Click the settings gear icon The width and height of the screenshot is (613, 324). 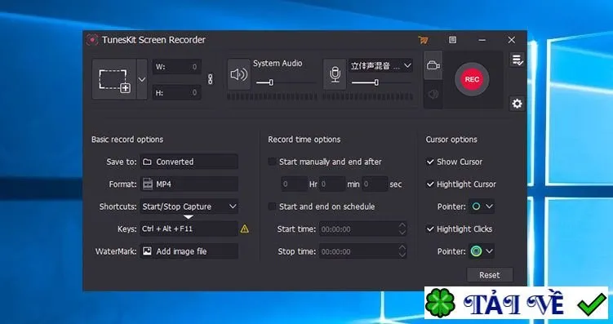click(517, 104)
